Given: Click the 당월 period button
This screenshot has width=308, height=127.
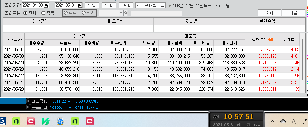Looking at the screenshot, I should 109,5.
